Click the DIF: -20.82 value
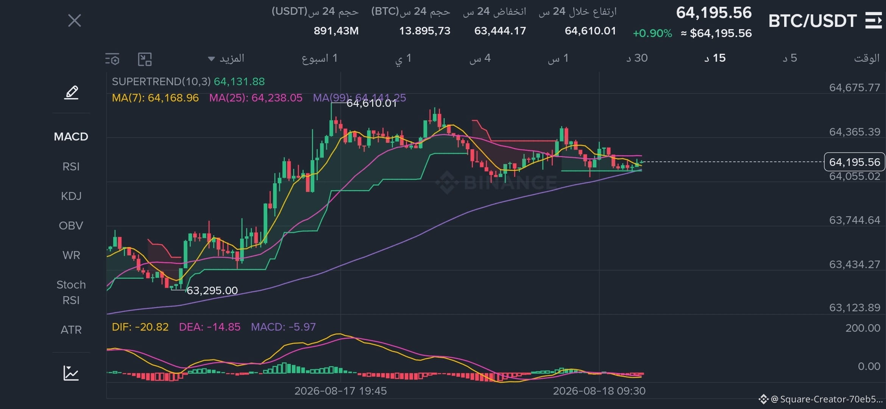 coord(140,327)
